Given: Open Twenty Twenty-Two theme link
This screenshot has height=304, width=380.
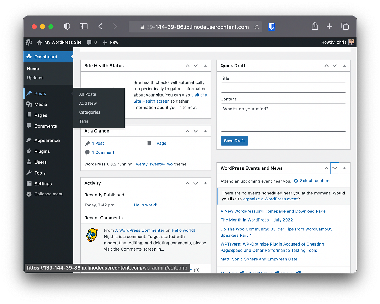Looking at the screenshot, I should point(153,164).
